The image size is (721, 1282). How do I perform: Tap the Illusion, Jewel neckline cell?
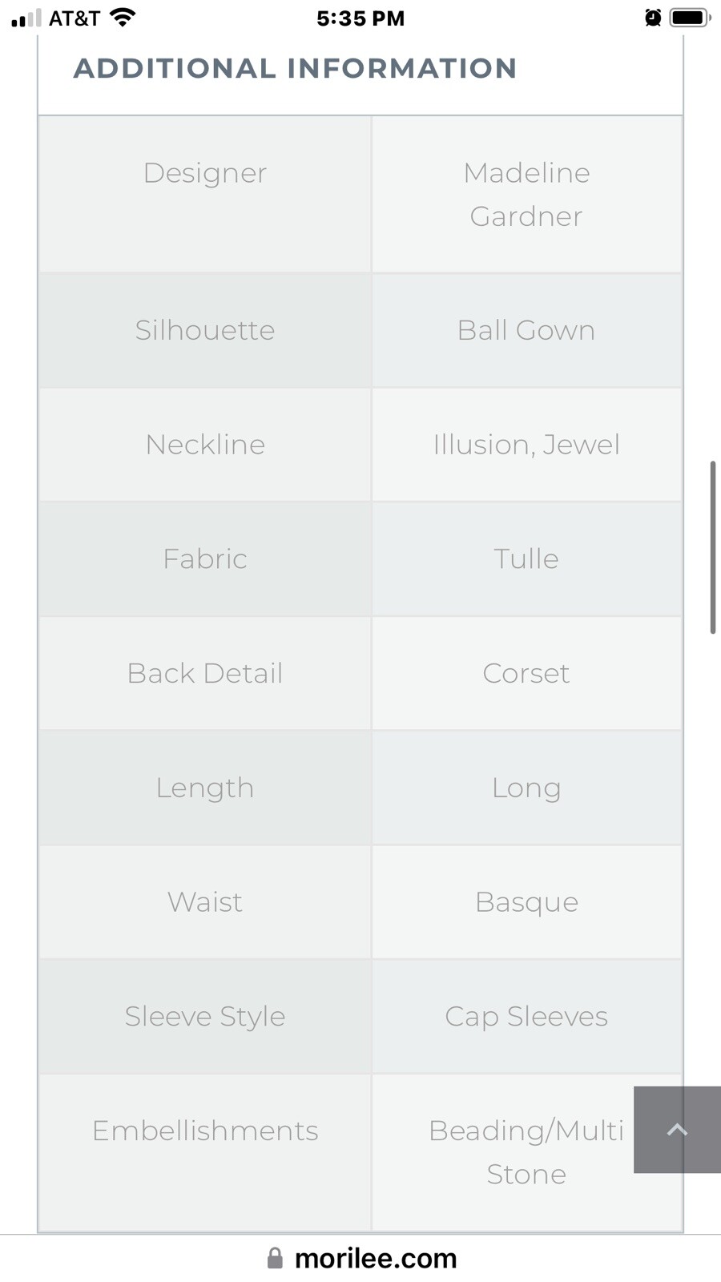(x=526, y=445)
